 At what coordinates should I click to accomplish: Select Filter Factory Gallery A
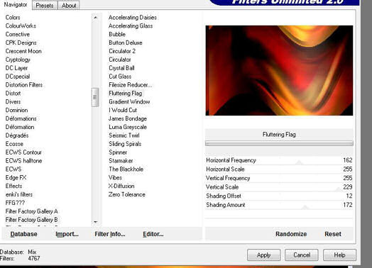(x=31, y=211)
